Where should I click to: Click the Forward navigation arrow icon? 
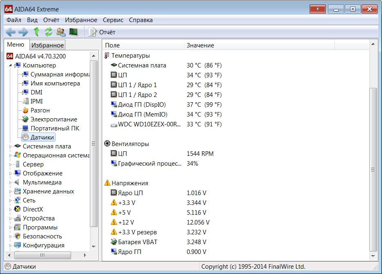[x=23, y=32]
